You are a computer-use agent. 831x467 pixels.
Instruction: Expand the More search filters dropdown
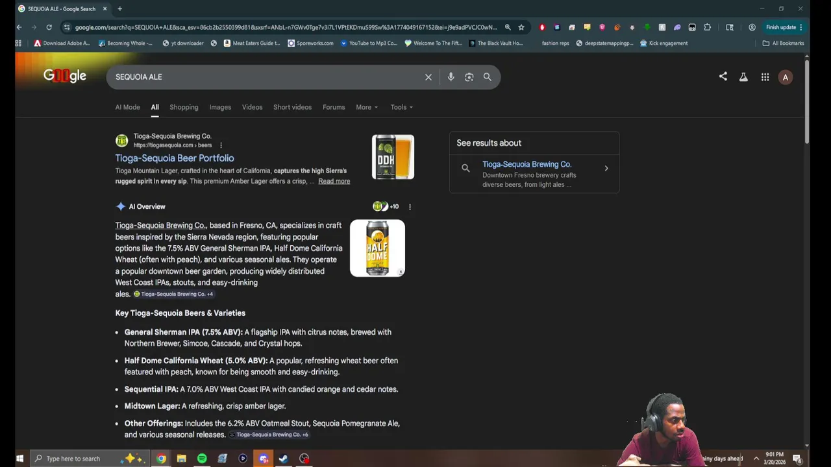367,107
